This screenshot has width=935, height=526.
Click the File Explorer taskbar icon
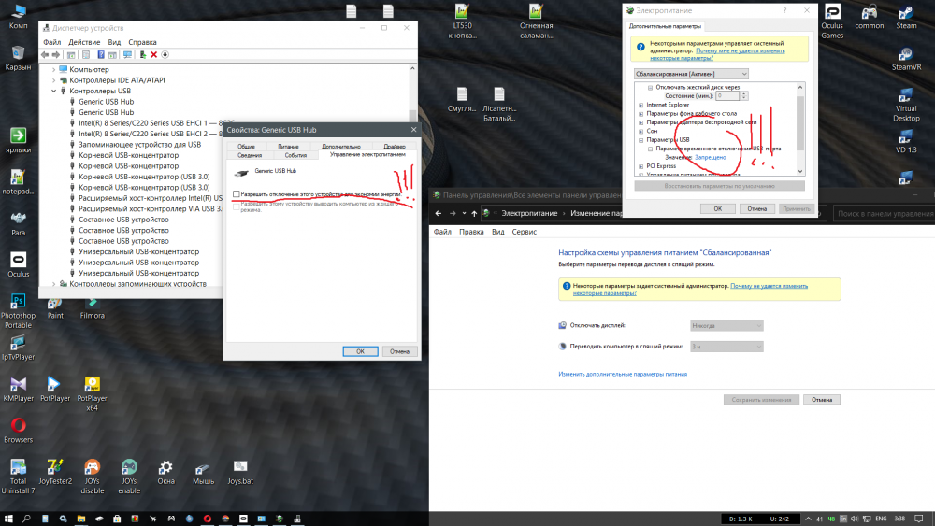[81, 519]
